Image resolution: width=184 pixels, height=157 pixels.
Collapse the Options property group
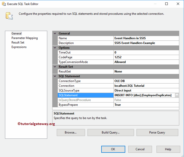55,48
